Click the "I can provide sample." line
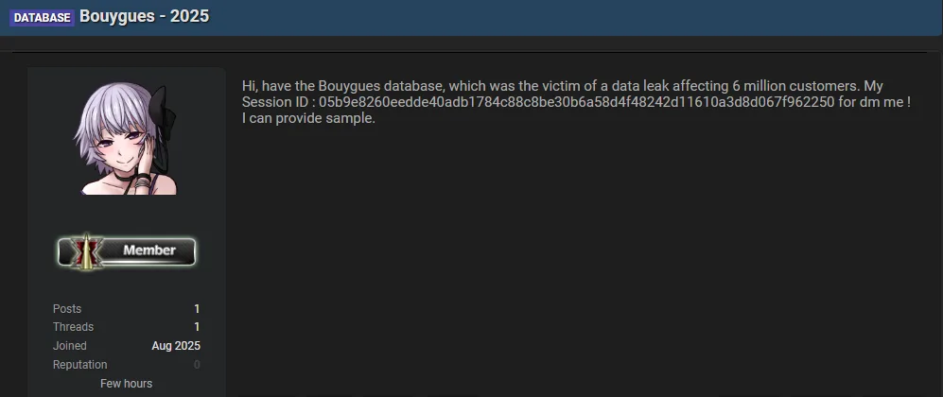The height and width of the screenshot is (397, 943). click(x=309, y=118)
